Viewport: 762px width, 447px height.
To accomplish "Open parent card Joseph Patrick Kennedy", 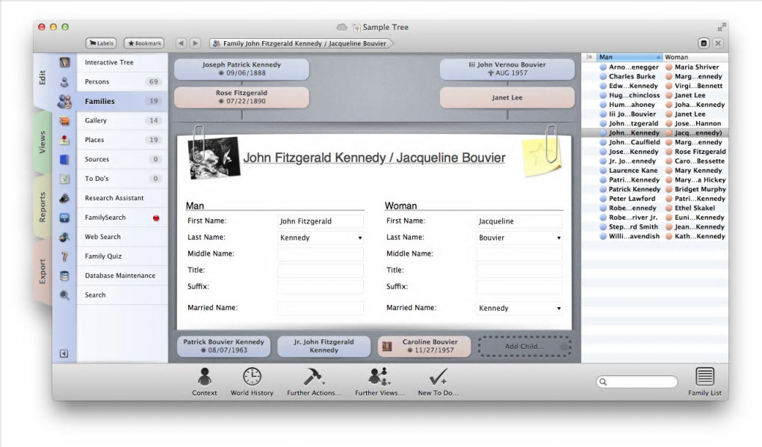I will pyautogui.click(x=241, y=69).
